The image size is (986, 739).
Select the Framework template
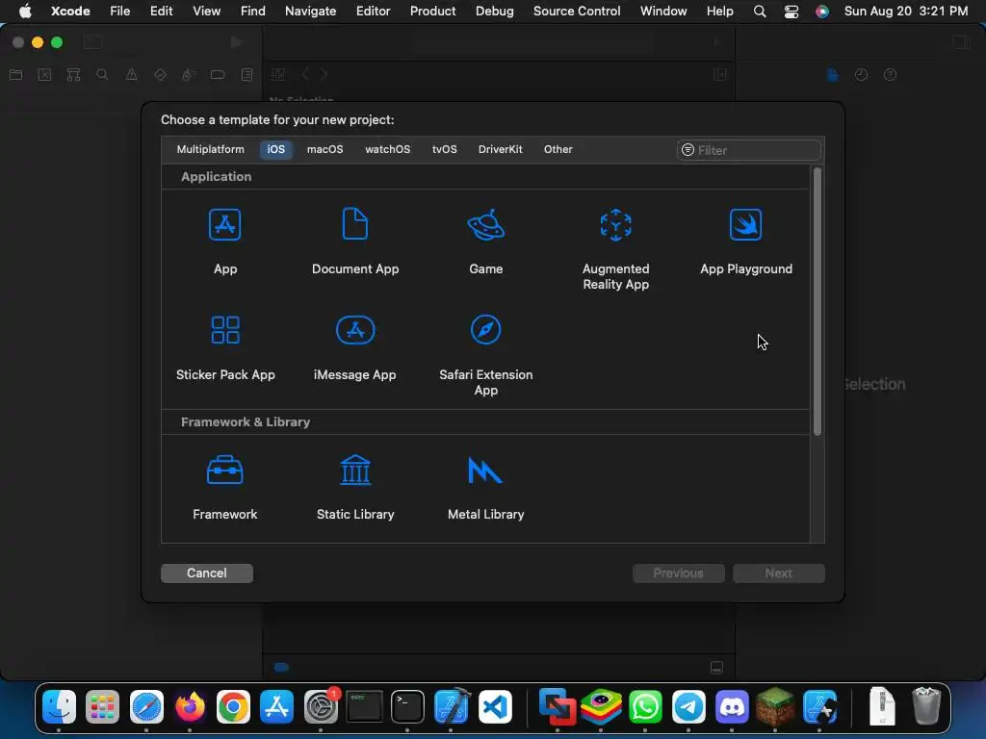point(225,470)
